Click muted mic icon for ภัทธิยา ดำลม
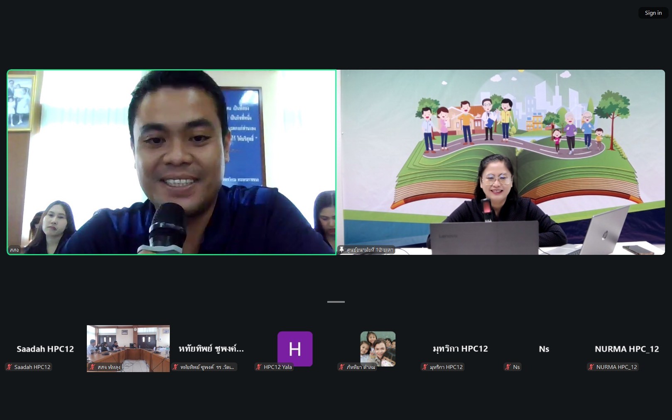This screenshot has width=672, height=420. (x=341, y=367)
